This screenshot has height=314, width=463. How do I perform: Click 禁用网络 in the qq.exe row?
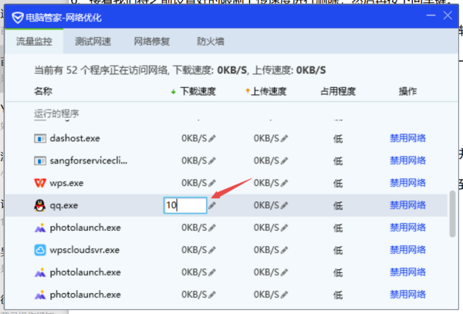(407, 205)
